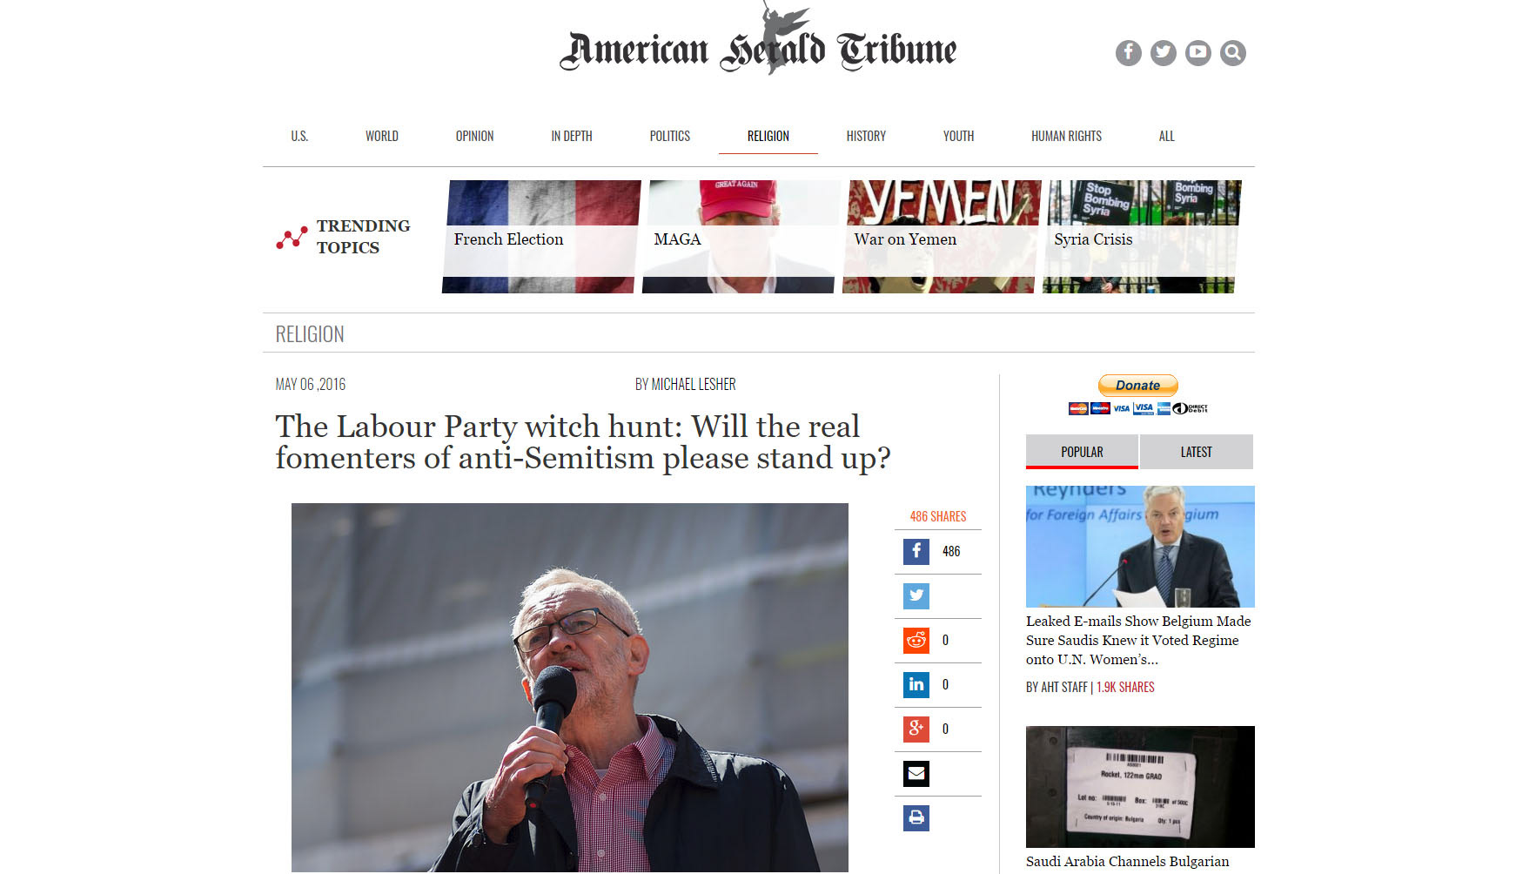
Task: Email the article using envelope icon
Action: (916, 774)
